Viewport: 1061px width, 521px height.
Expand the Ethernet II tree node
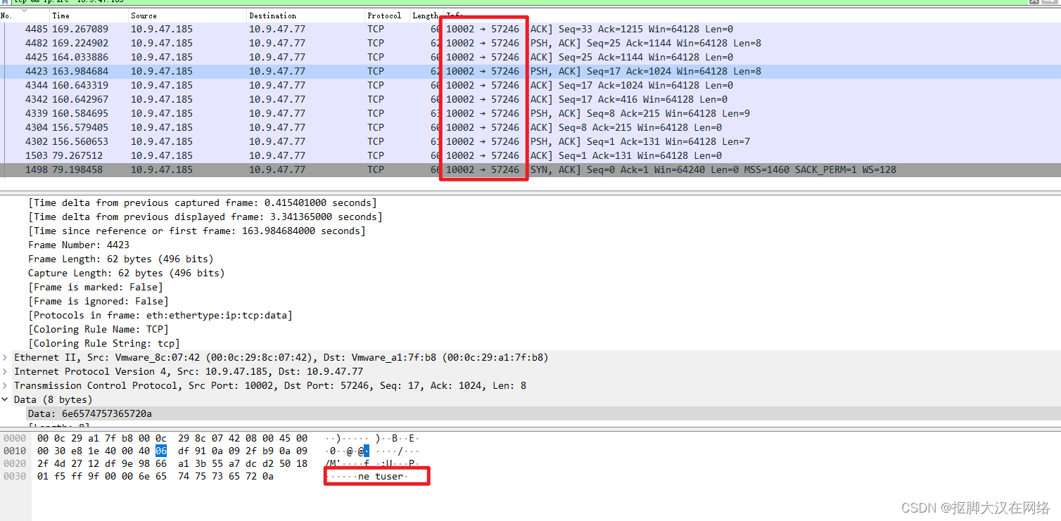click(6, 357)
